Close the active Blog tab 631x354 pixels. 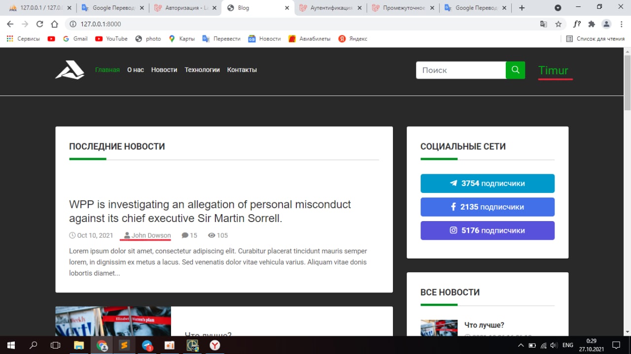tap(287, 8)
